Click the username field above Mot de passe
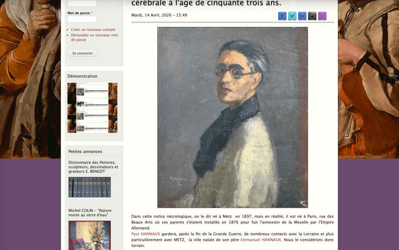399x250 pixels. 82,3
